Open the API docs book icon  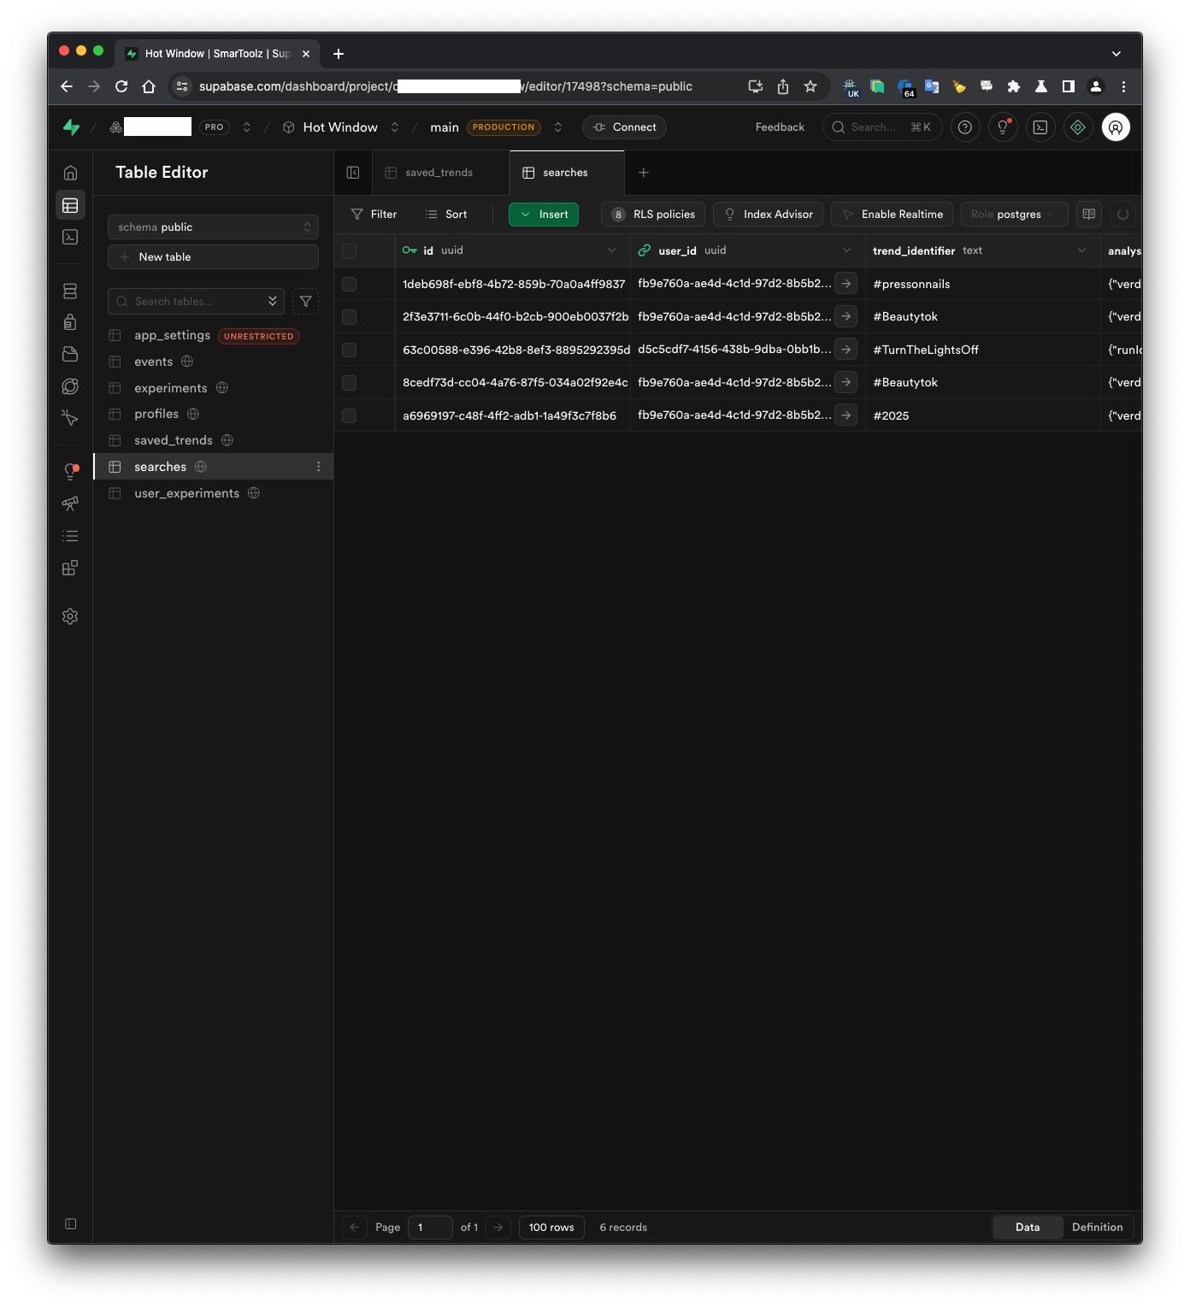[1088, 215]
